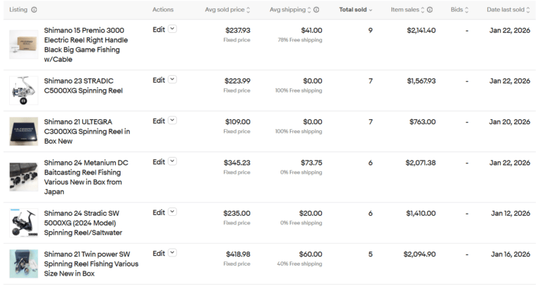Click the info icon next to Item sales
Screen dimensions: 547x286
[429, 10]
